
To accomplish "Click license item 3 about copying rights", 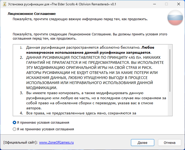I will tap(93, 100).
